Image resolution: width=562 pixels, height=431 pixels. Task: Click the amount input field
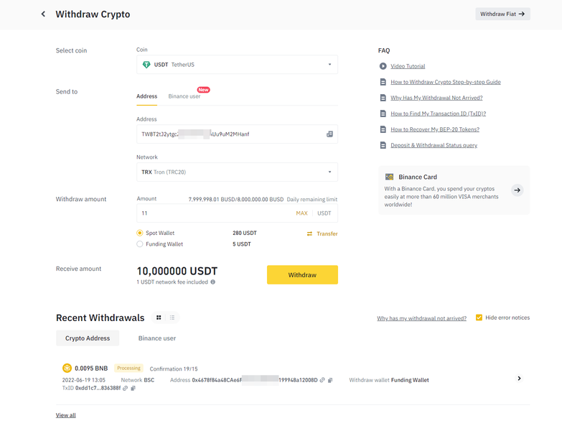pyautogui.click(x=237, y=213)
